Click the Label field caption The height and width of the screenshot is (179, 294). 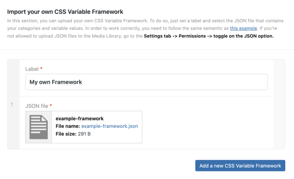point(32,69)
